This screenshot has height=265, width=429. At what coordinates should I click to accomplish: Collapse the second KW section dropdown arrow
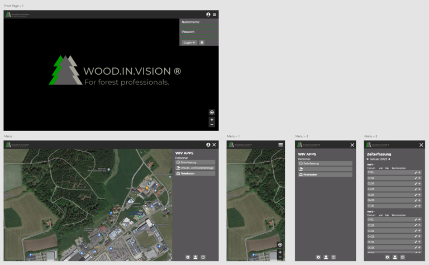point(374,212)
